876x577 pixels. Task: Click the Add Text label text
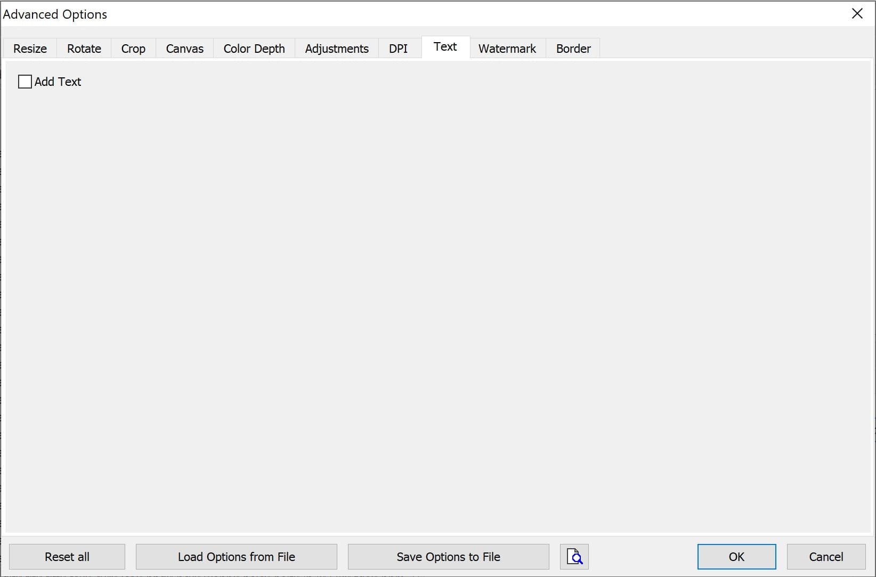[58, 82]
